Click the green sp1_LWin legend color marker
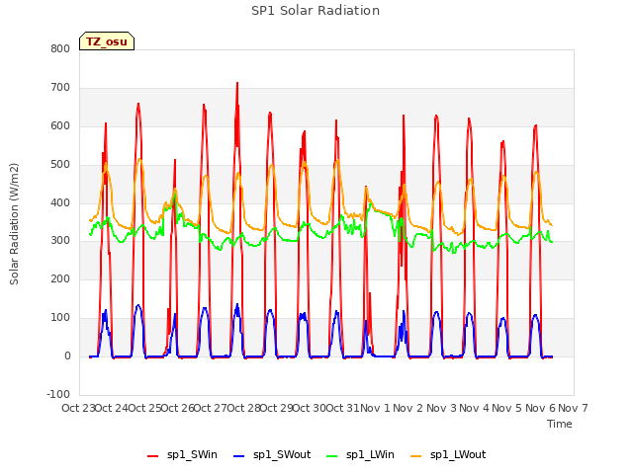This screenshot has height=474, width=633. click(x=332, y=456)
